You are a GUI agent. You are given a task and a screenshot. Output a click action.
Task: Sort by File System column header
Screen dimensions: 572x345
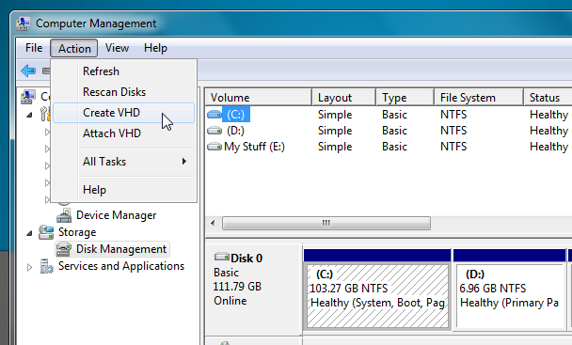point(479,98)
